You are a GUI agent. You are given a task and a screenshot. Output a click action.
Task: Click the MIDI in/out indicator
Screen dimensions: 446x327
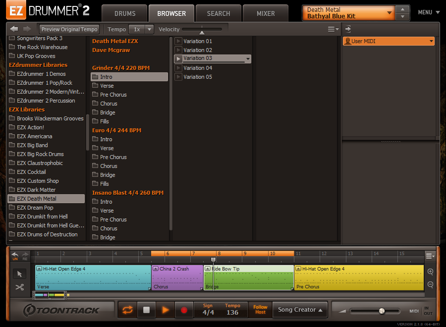[x=421, y=311]
